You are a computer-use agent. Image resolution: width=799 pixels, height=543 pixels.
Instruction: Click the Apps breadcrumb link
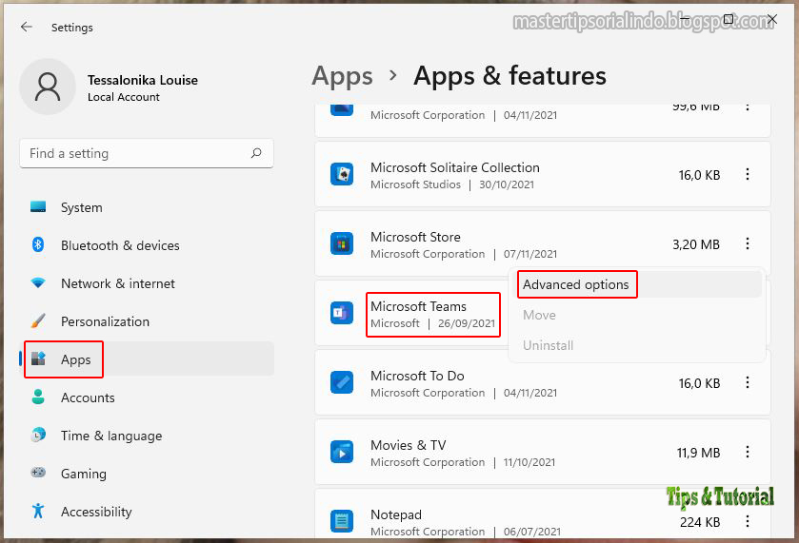click(x=342, y=76)
